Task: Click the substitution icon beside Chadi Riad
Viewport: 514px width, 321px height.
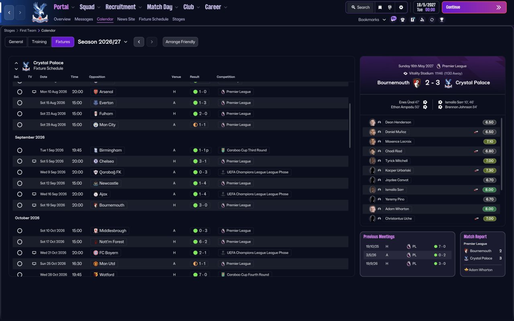Action: point(476,151)
